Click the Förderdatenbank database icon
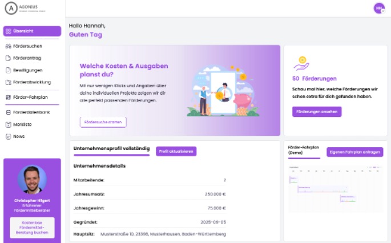Viewport: 391px width, 243px height. pyautogui.click(x=8, y=112)
